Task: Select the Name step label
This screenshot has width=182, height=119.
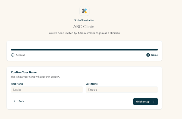Action: tap(154, 55)
